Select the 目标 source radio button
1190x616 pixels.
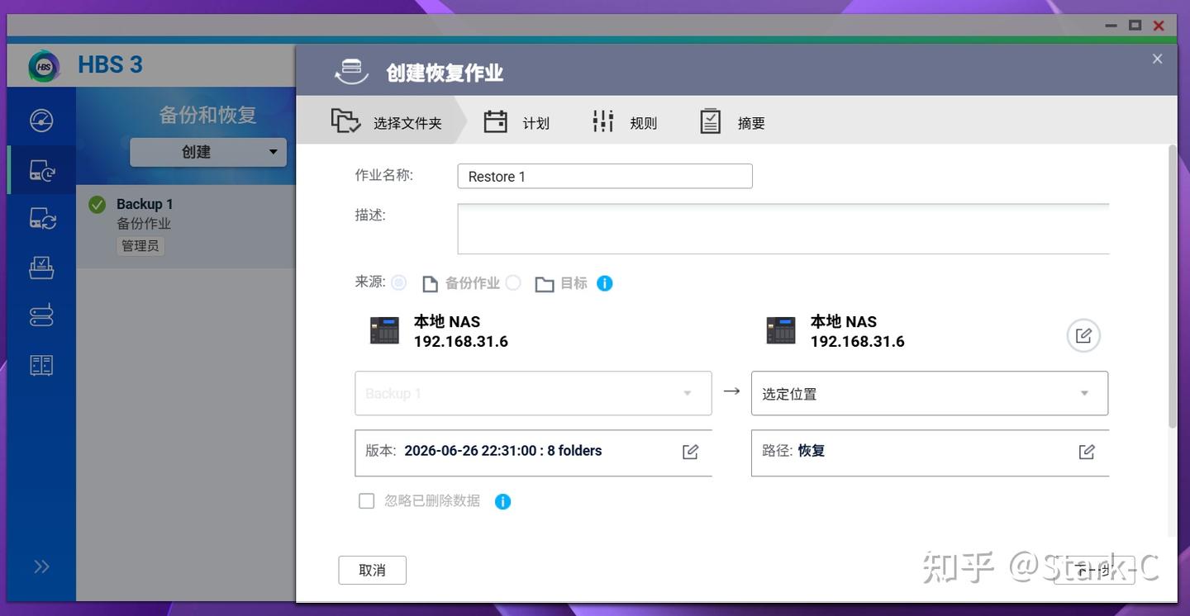pos(513,282)
